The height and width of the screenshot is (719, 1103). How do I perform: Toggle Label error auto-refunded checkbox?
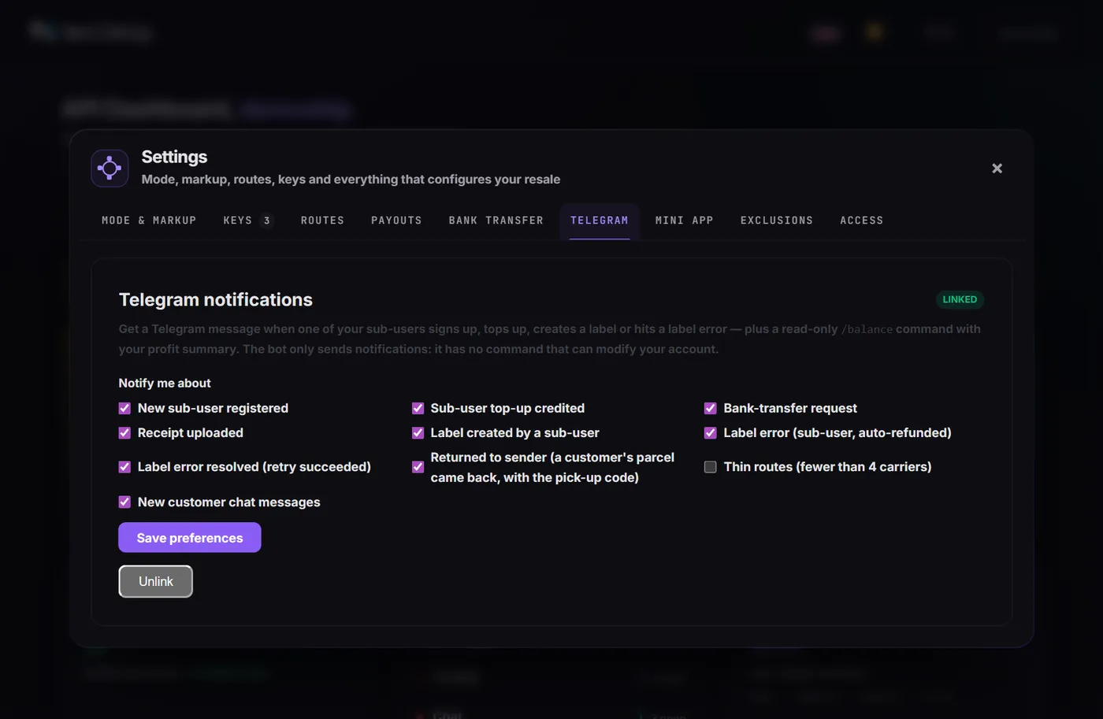pyautogui.click(x=710, y=432)
